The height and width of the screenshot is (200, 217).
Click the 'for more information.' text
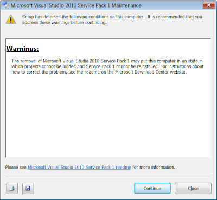pyautogui.click(x=154, y=167)
